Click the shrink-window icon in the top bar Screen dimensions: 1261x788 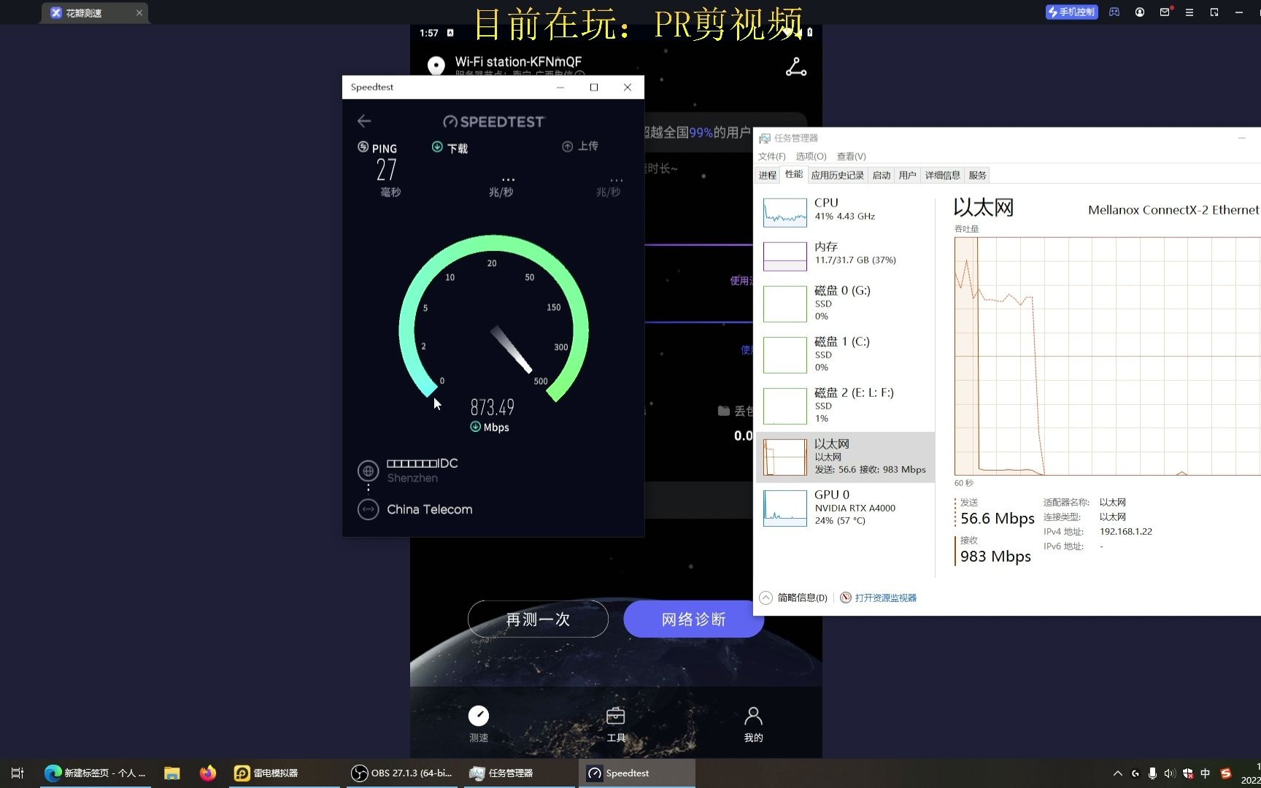click(1214, 12)
